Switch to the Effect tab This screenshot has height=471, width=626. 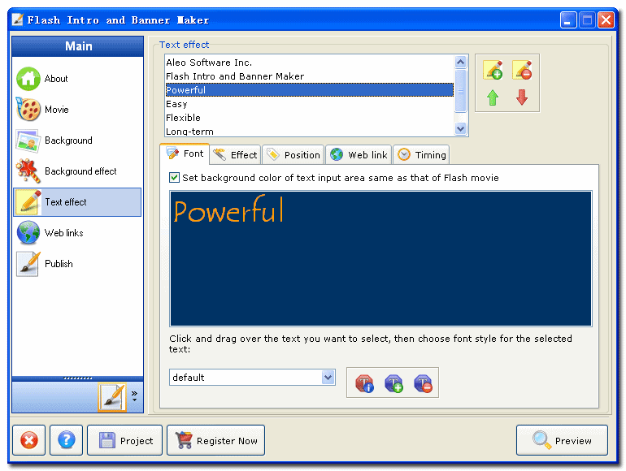[235, 155]
